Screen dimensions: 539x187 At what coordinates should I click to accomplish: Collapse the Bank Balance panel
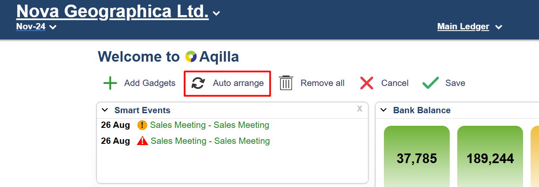click(383, 111)
